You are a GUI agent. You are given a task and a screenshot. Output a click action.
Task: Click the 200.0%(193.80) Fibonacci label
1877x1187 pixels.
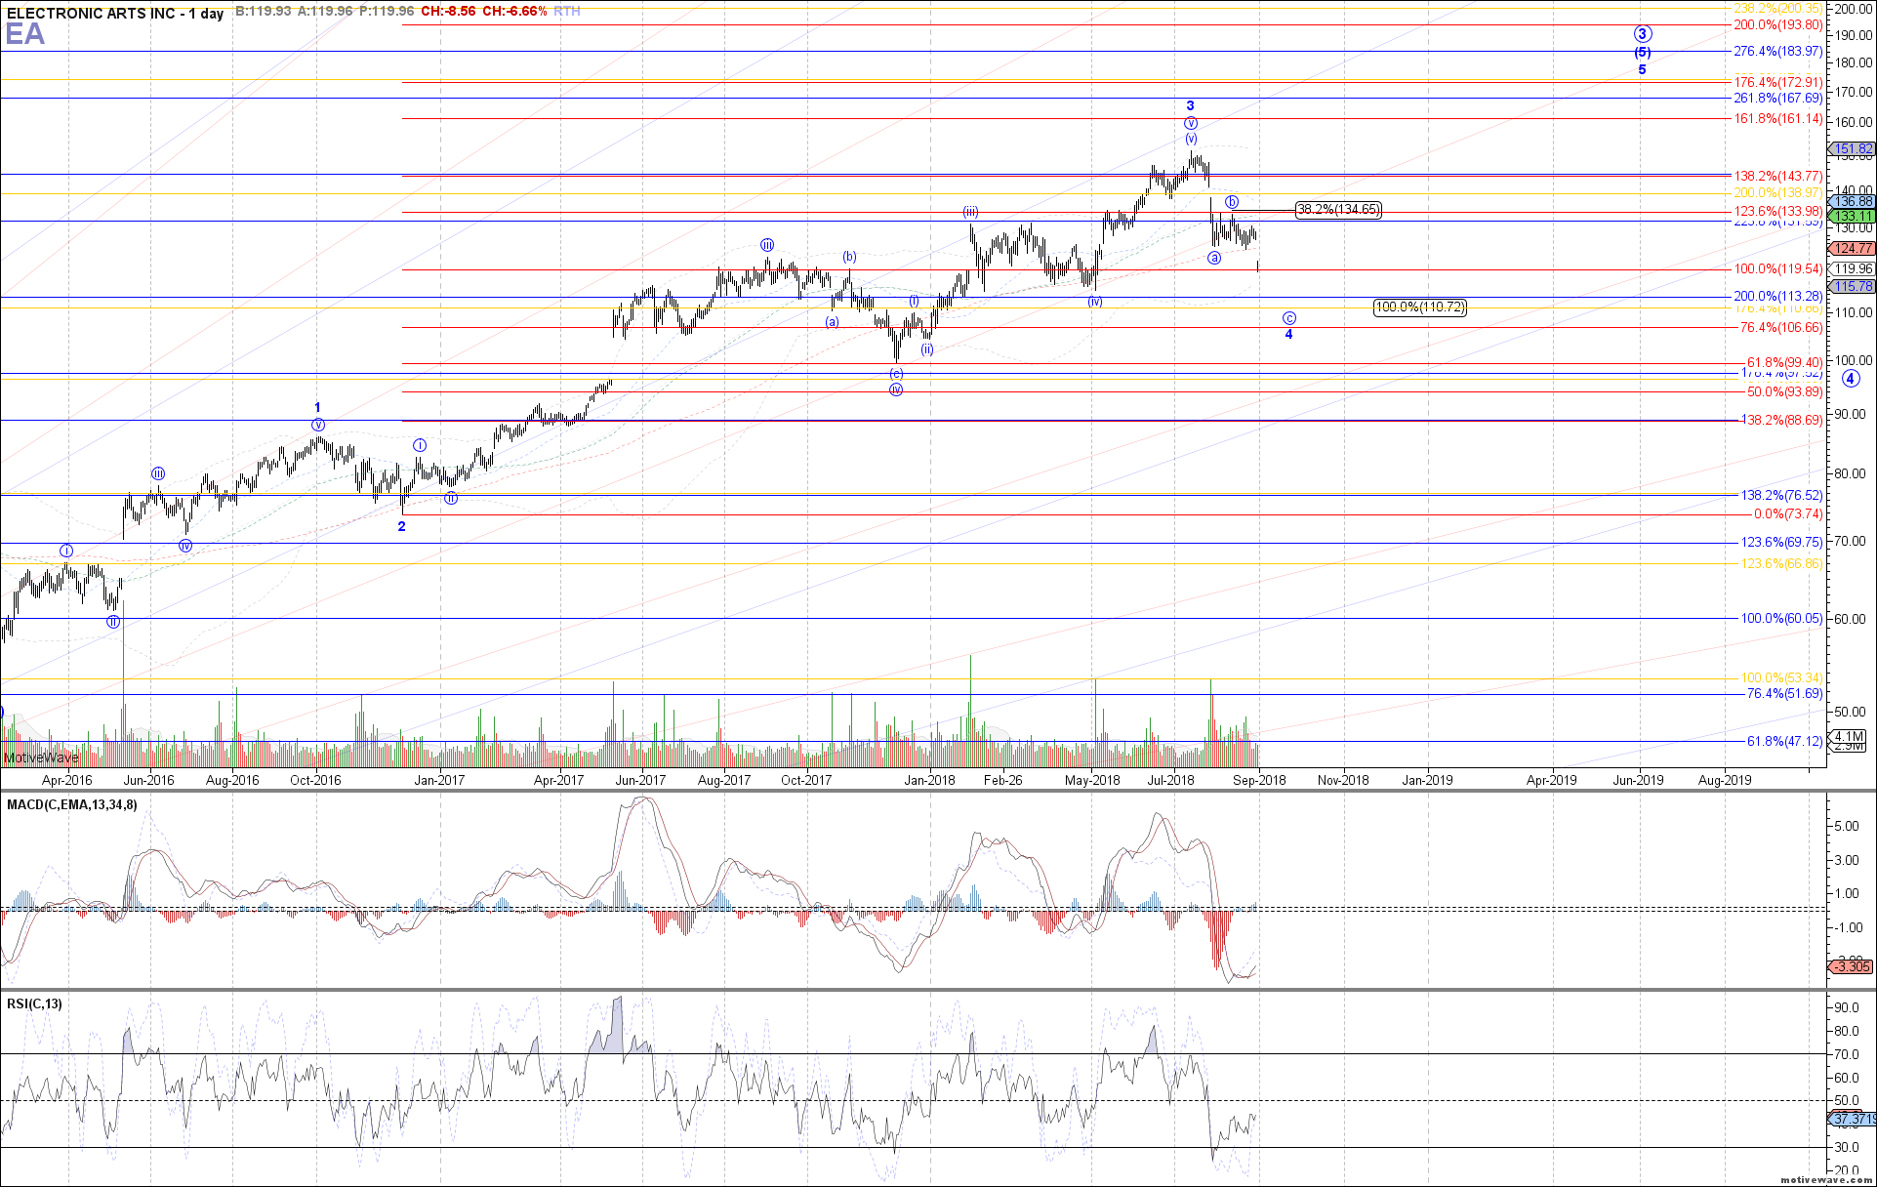1777,24
